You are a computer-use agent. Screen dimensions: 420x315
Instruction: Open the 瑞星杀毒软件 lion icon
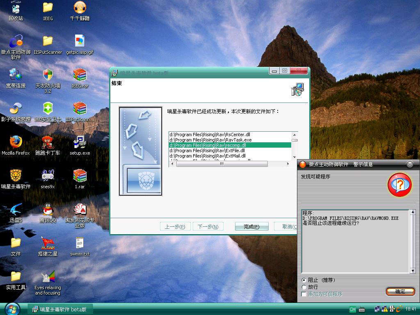click(16, 176)
